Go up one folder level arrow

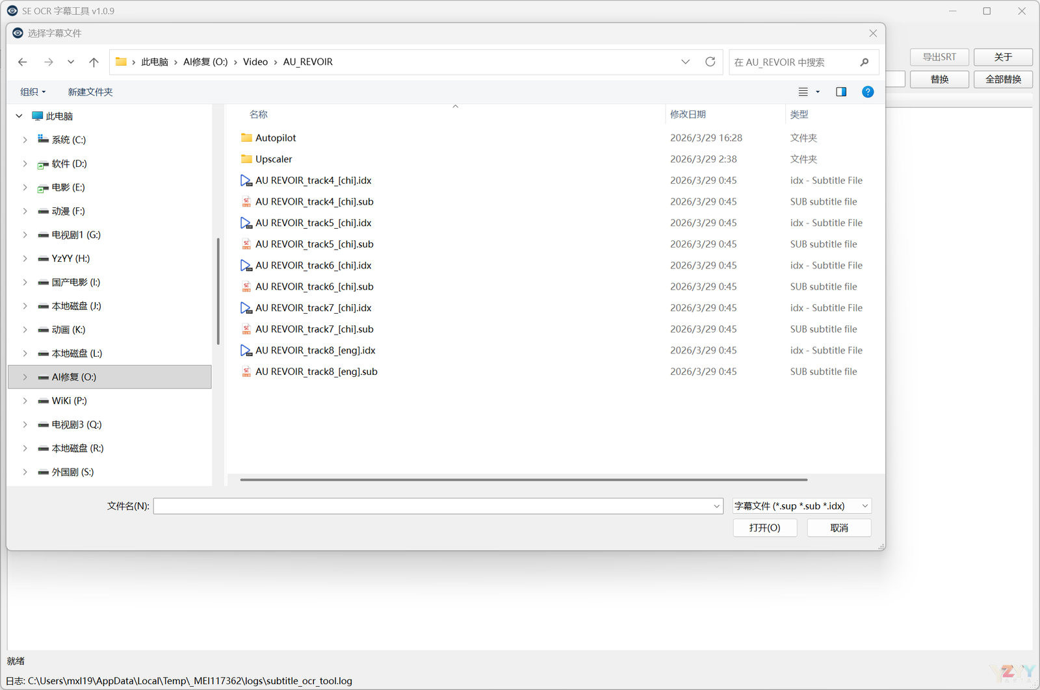94,62
